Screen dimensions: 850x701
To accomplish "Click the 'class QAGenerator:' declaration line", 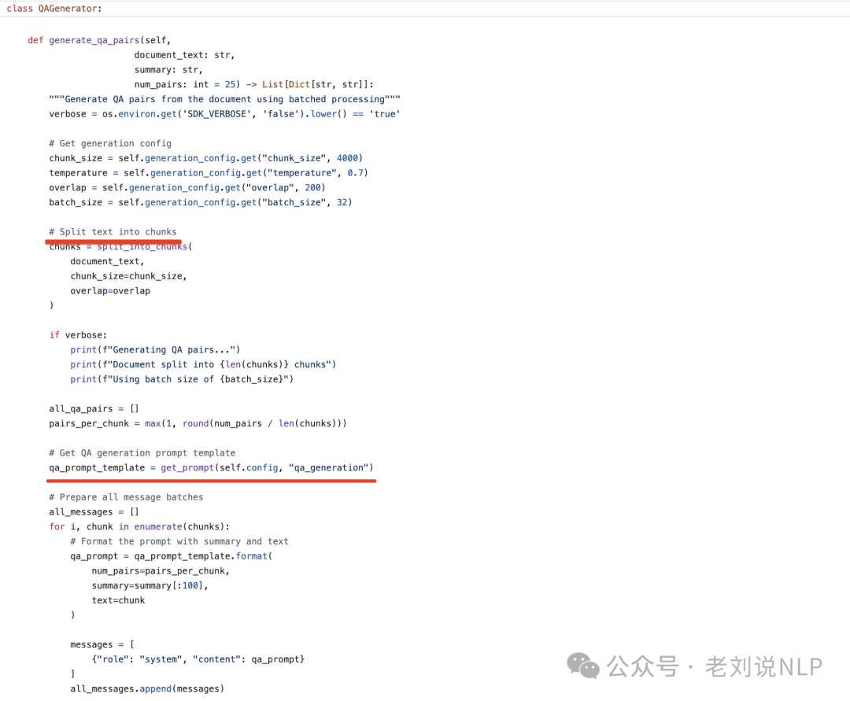I will tap(54, 9).
